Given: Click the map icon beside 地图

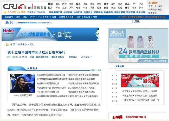Looking at the screenshot, I should point(19,12).
